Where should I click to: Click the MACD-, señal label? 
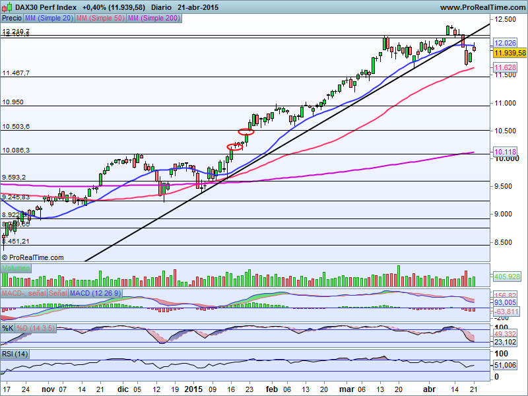pos(24,293)
